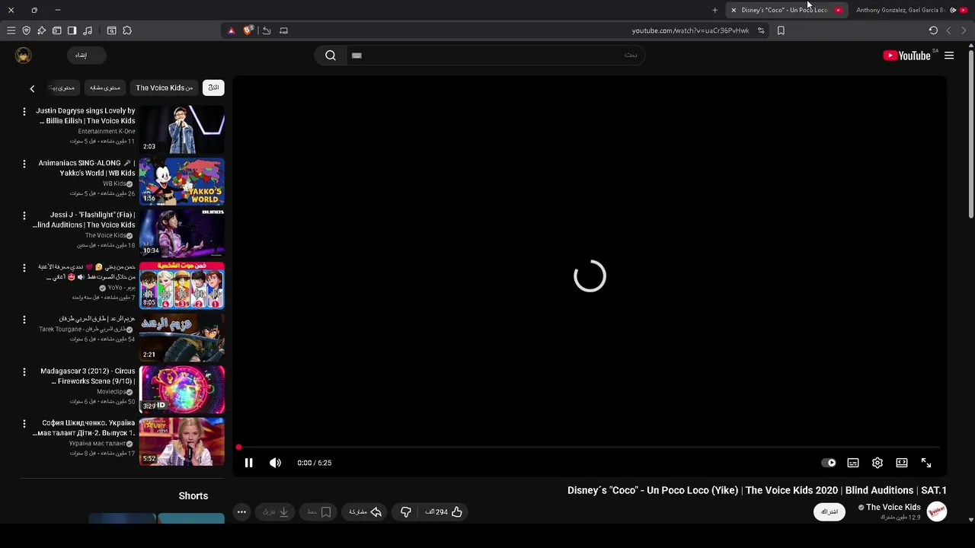The width and height of the screenshot is (975, 548).
Task: Open the player settings gear
Action: (877, 463)
